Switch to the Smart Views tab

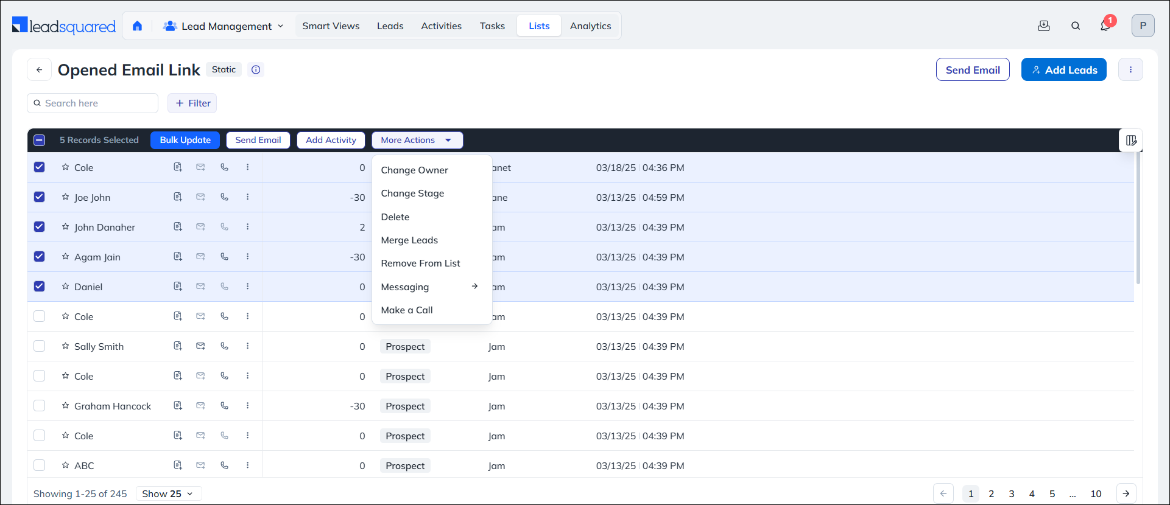click(x=331, y=26)
